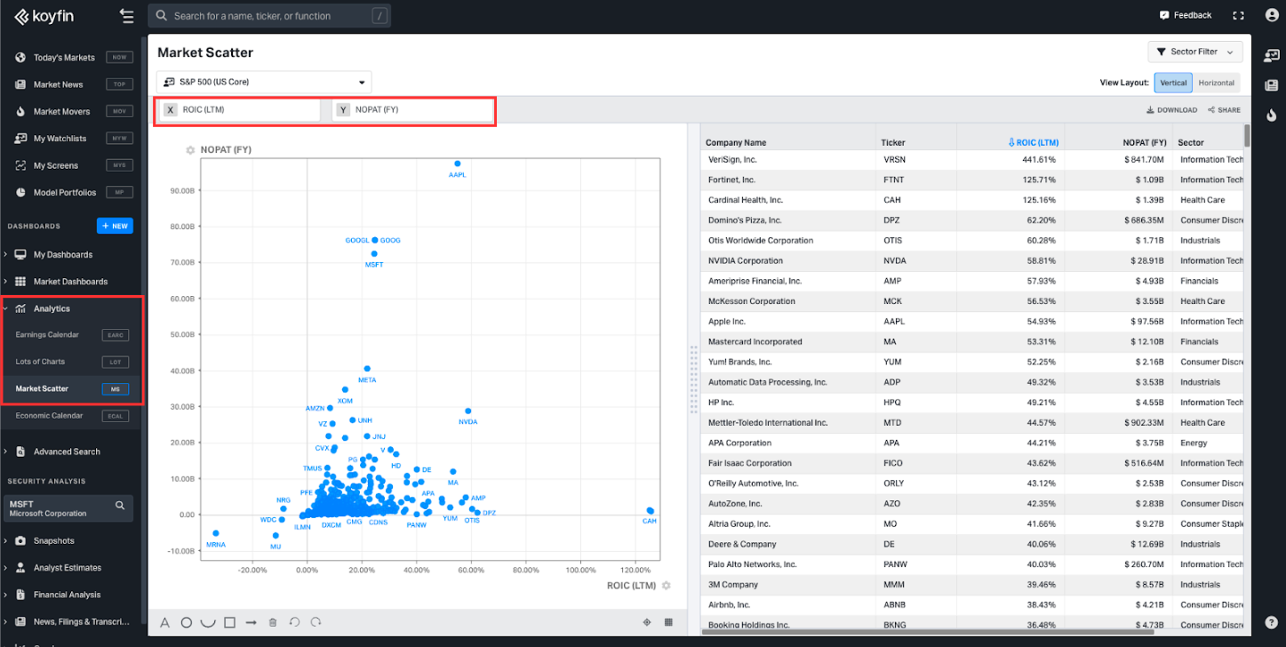The height and width of the screenshot is (647, 1286).
Task: Go to Market Movers in sidebar
Action: [61, 112]
